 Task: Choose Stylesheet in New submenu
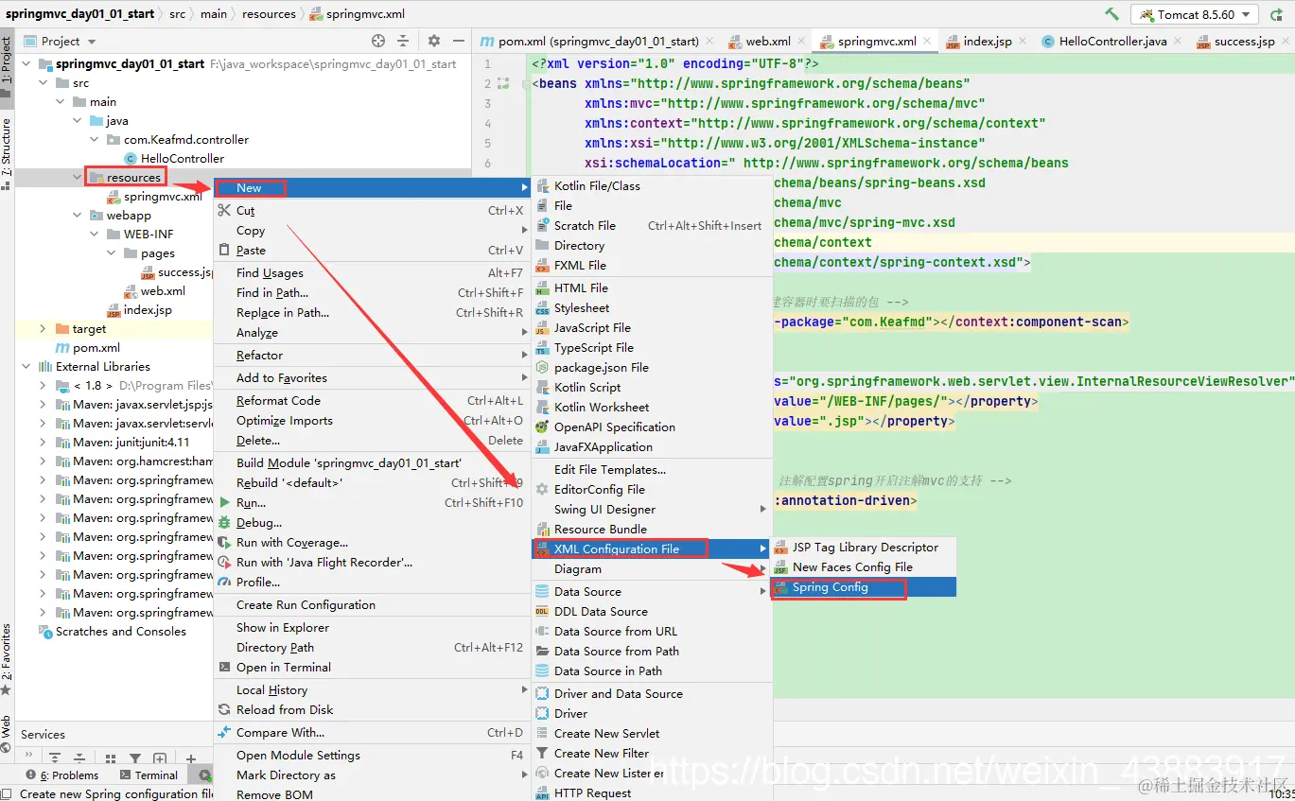click(652, 308)
